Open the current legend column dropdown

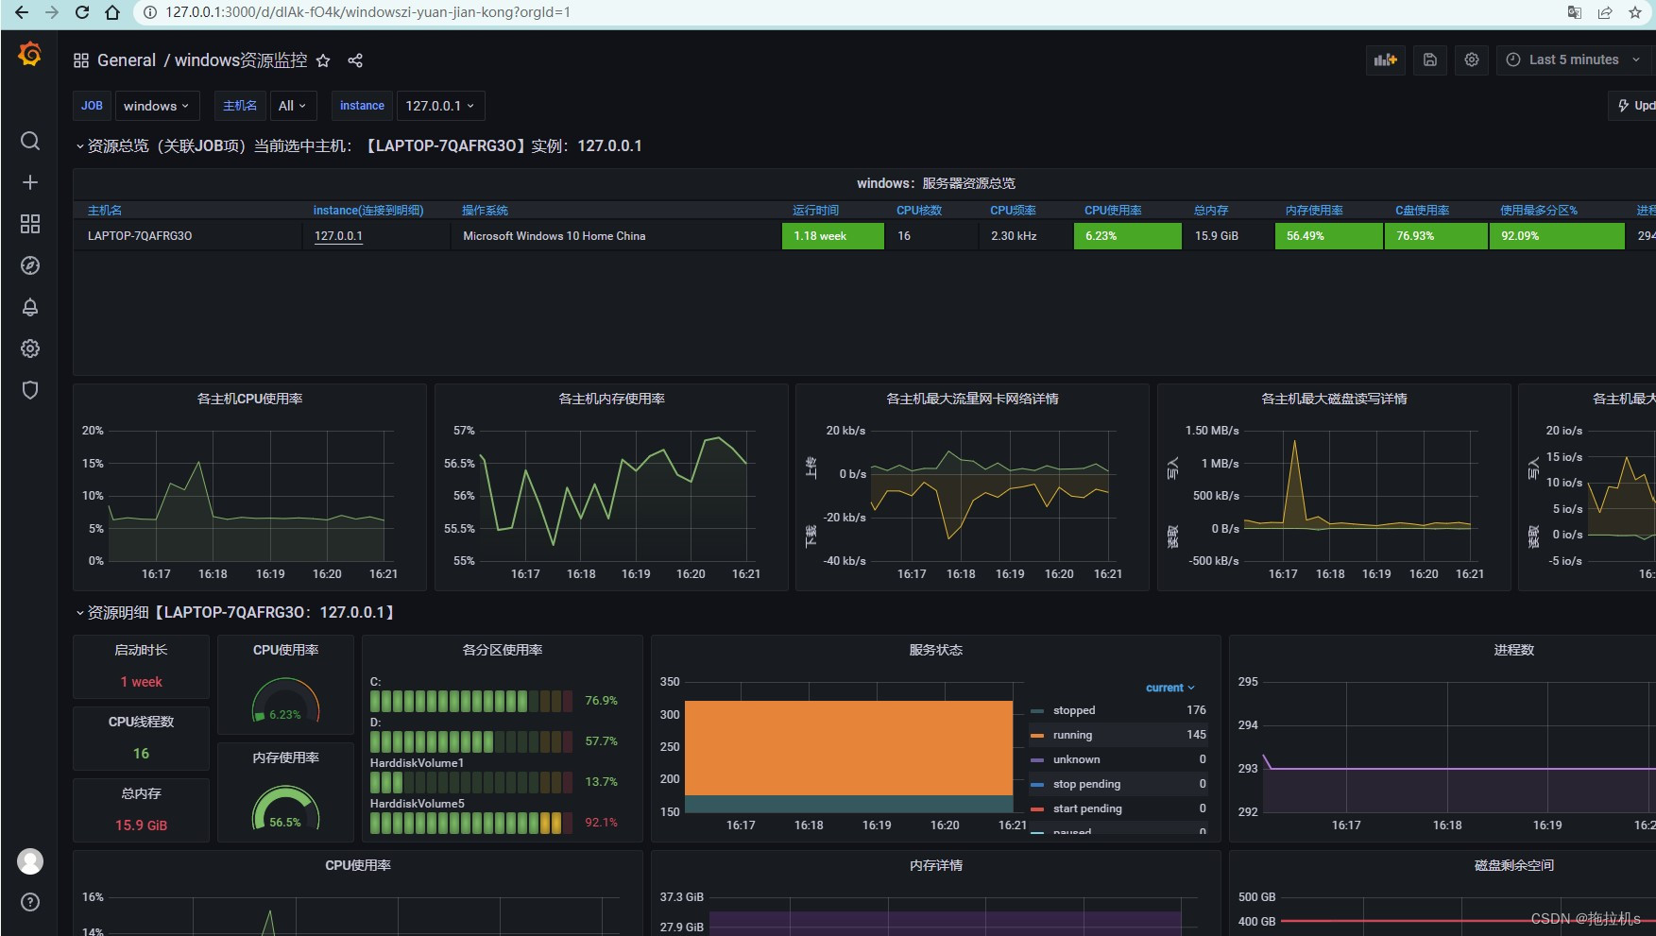coord(1170,688)
